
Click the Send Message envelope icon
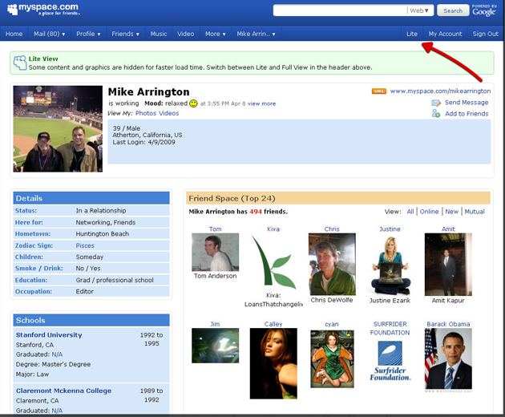point(436,103)
